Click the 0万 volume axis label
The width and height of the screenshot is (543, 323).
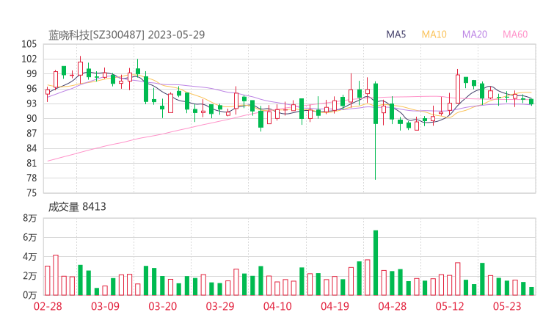30,295
